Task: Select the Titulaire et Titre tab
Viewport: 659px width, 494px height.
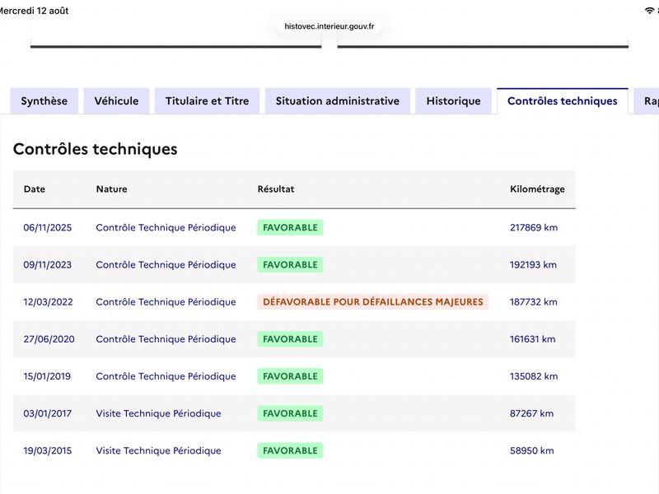Action: coord(208,100)
